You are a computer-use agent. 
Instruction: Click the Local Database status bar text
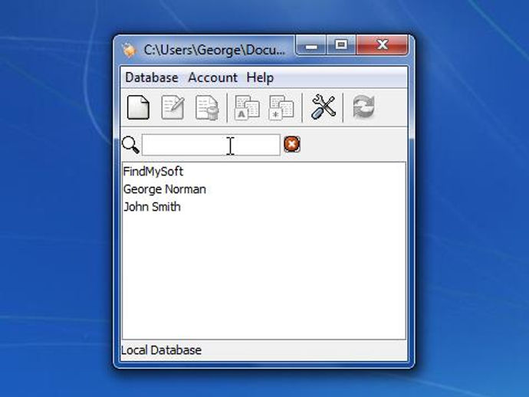coord(161,350)
